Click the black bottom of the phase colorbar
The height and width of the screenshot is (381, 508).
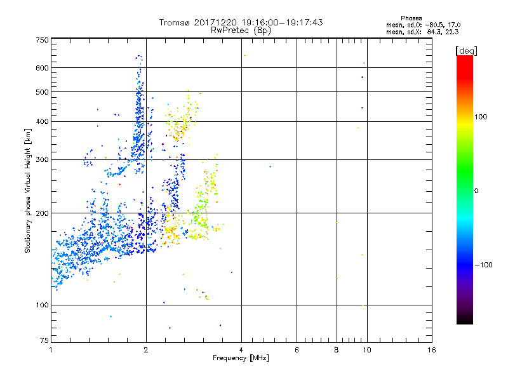click(465, 319)
